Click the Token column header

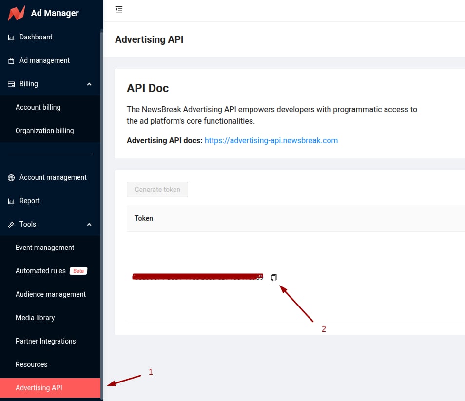143,218
